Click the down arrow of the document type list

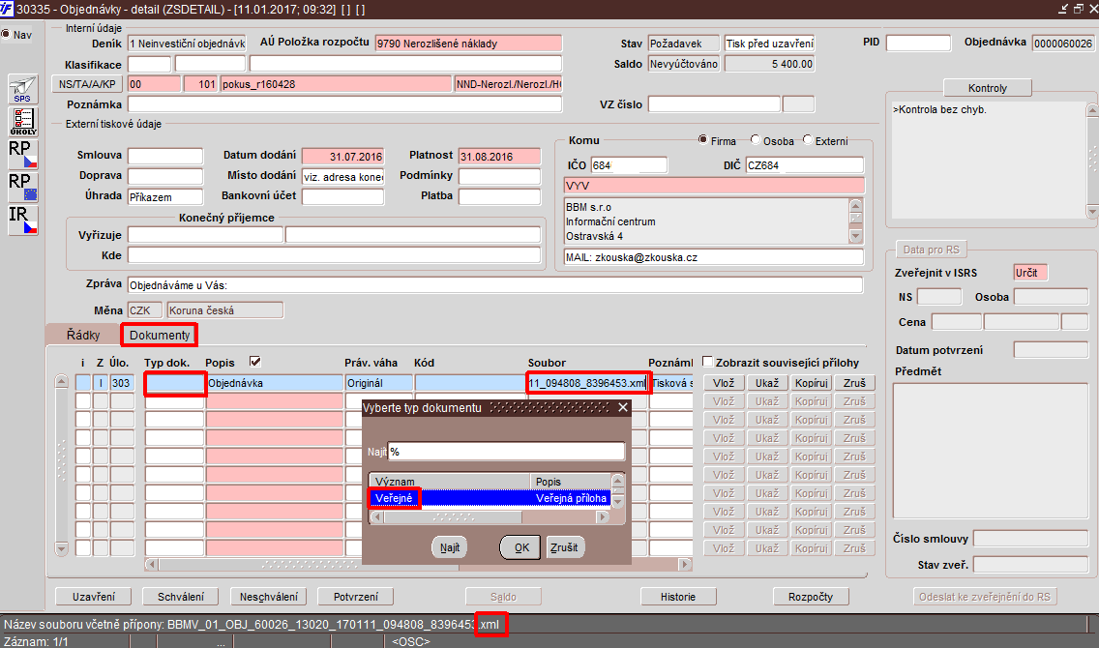[617, 502]
